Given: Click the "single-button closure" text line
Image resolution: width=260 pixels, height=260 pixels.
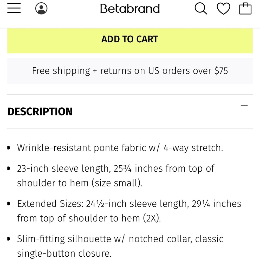Looking at the screenshot, I should pyautogui.click(x=64, y=253).
